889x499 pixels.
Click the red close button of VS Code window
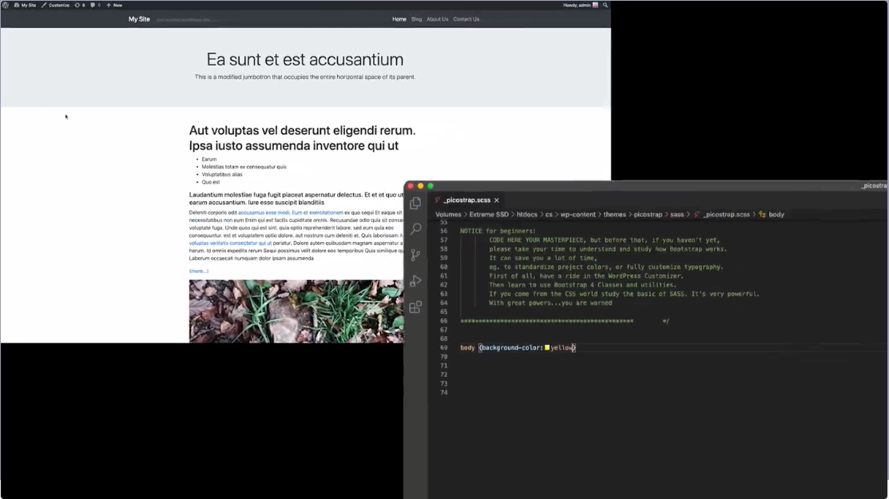(x=411, y=186)
